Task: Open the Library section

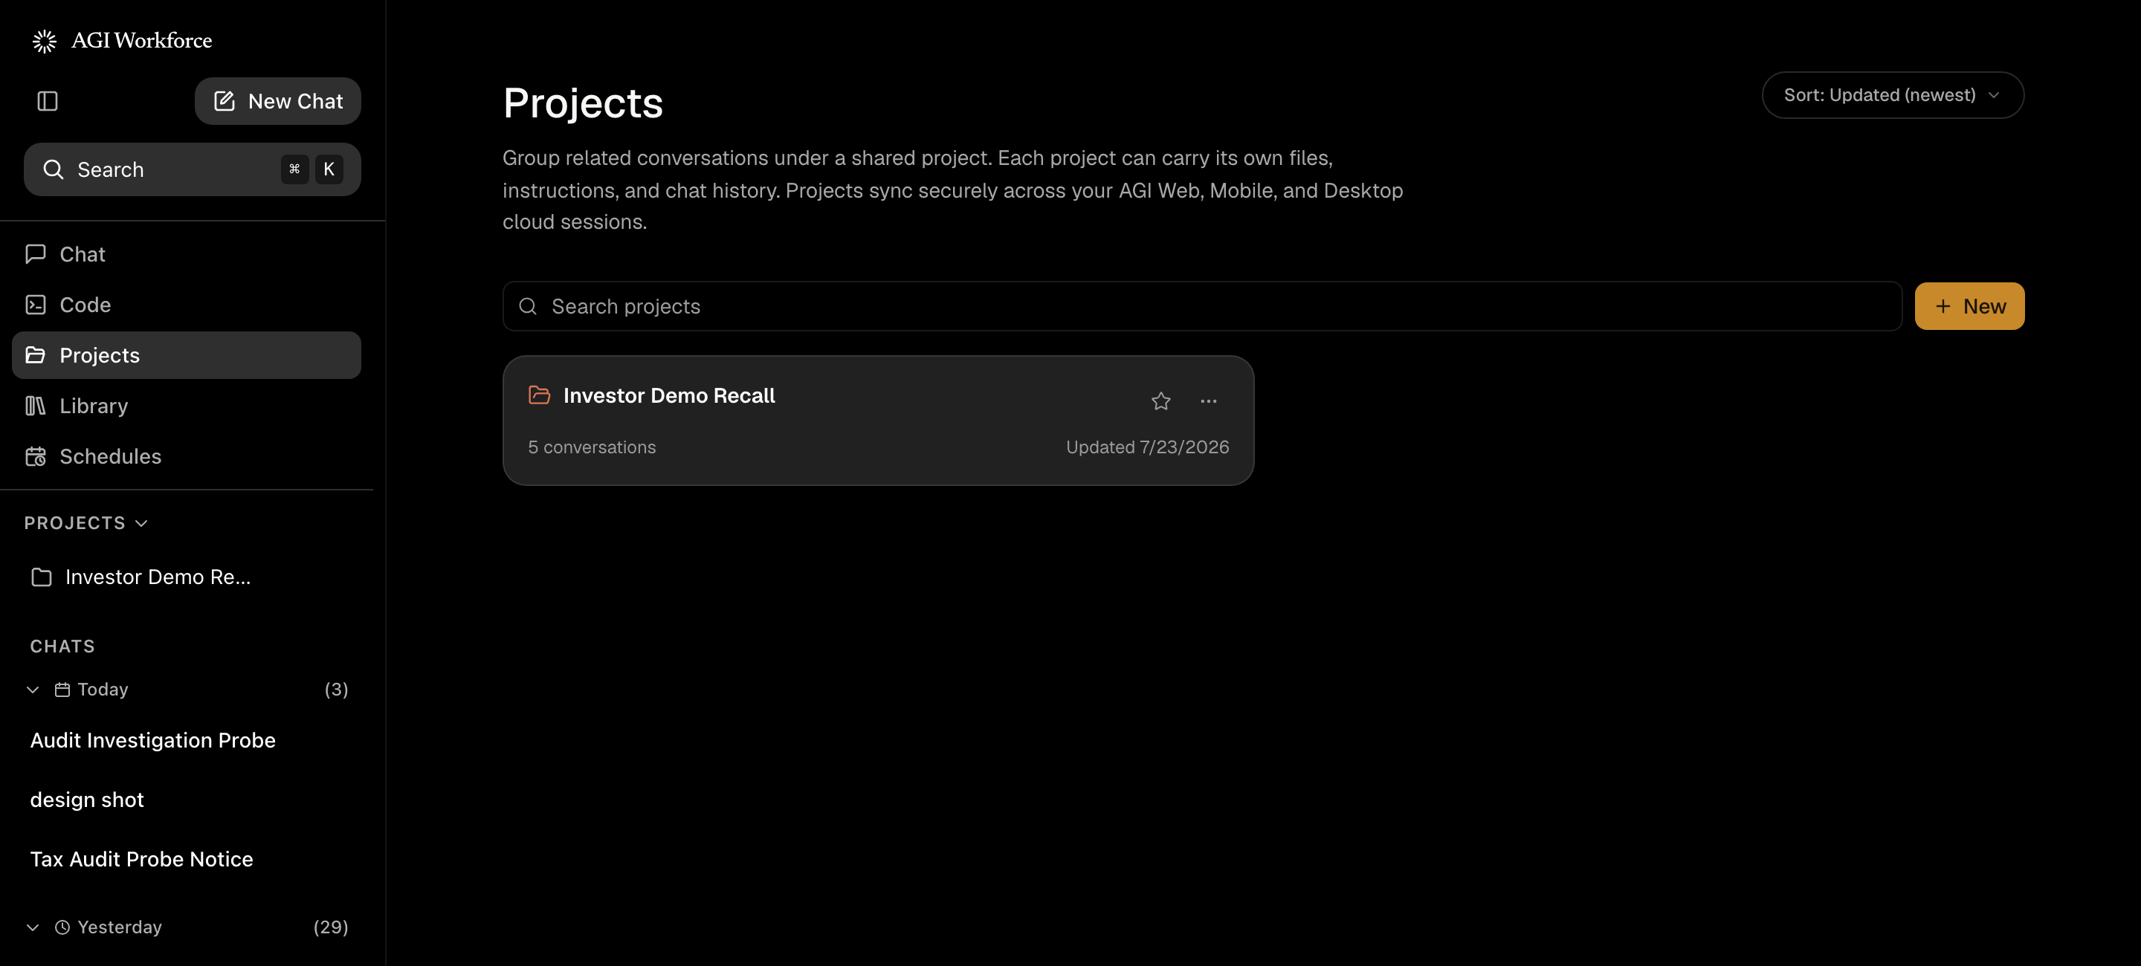Action: (186, 406)
